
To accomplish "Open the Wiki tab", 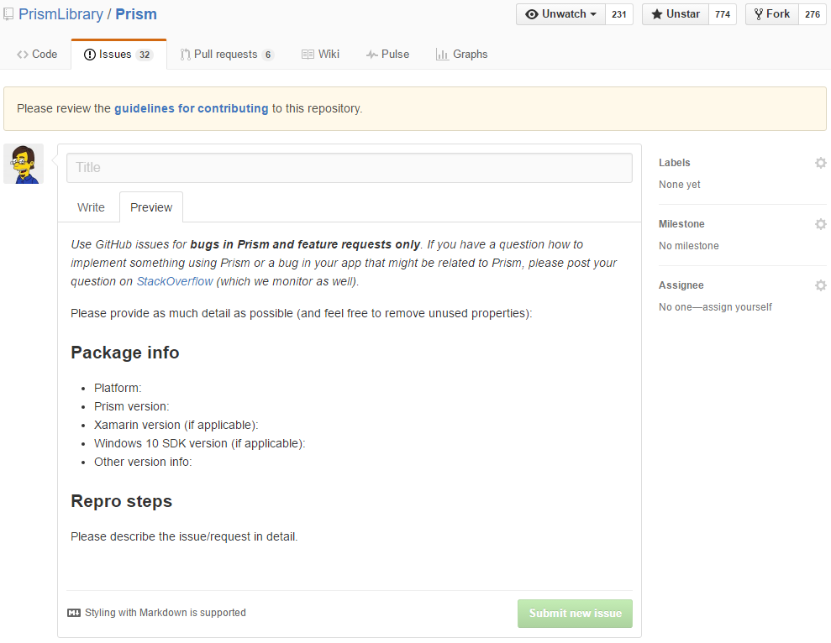I will (x=321, y=54).
